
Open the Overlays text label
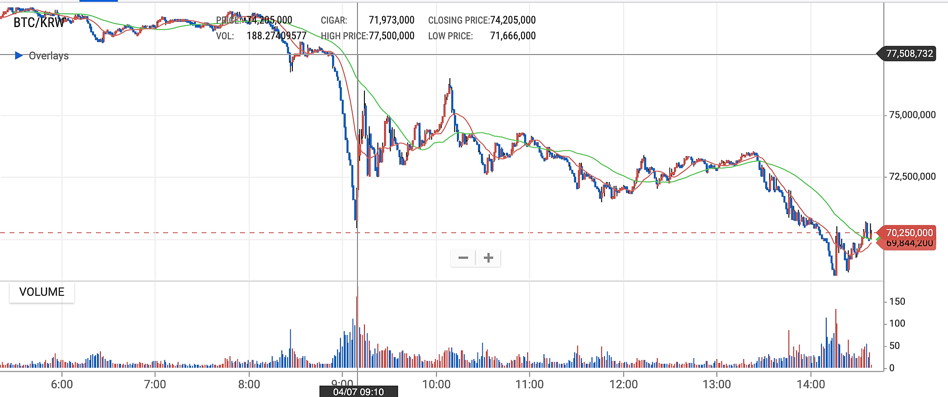pyautogui.click(x=48, y=56)
